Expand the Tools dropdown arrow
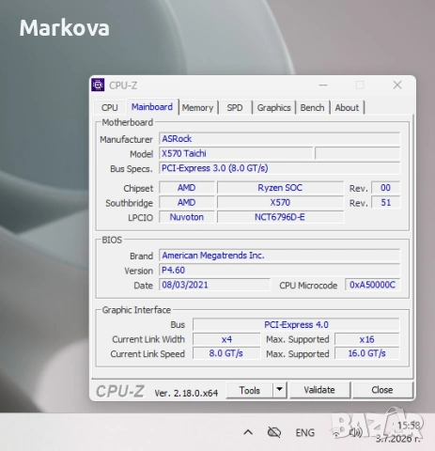Screen dimensions: 435x451 pos(280,390)
